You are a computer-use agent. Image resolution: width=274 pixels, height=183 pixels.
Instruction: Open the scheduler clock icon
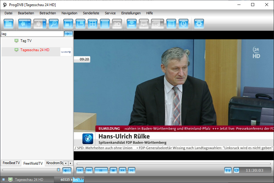tap(183, 24)
